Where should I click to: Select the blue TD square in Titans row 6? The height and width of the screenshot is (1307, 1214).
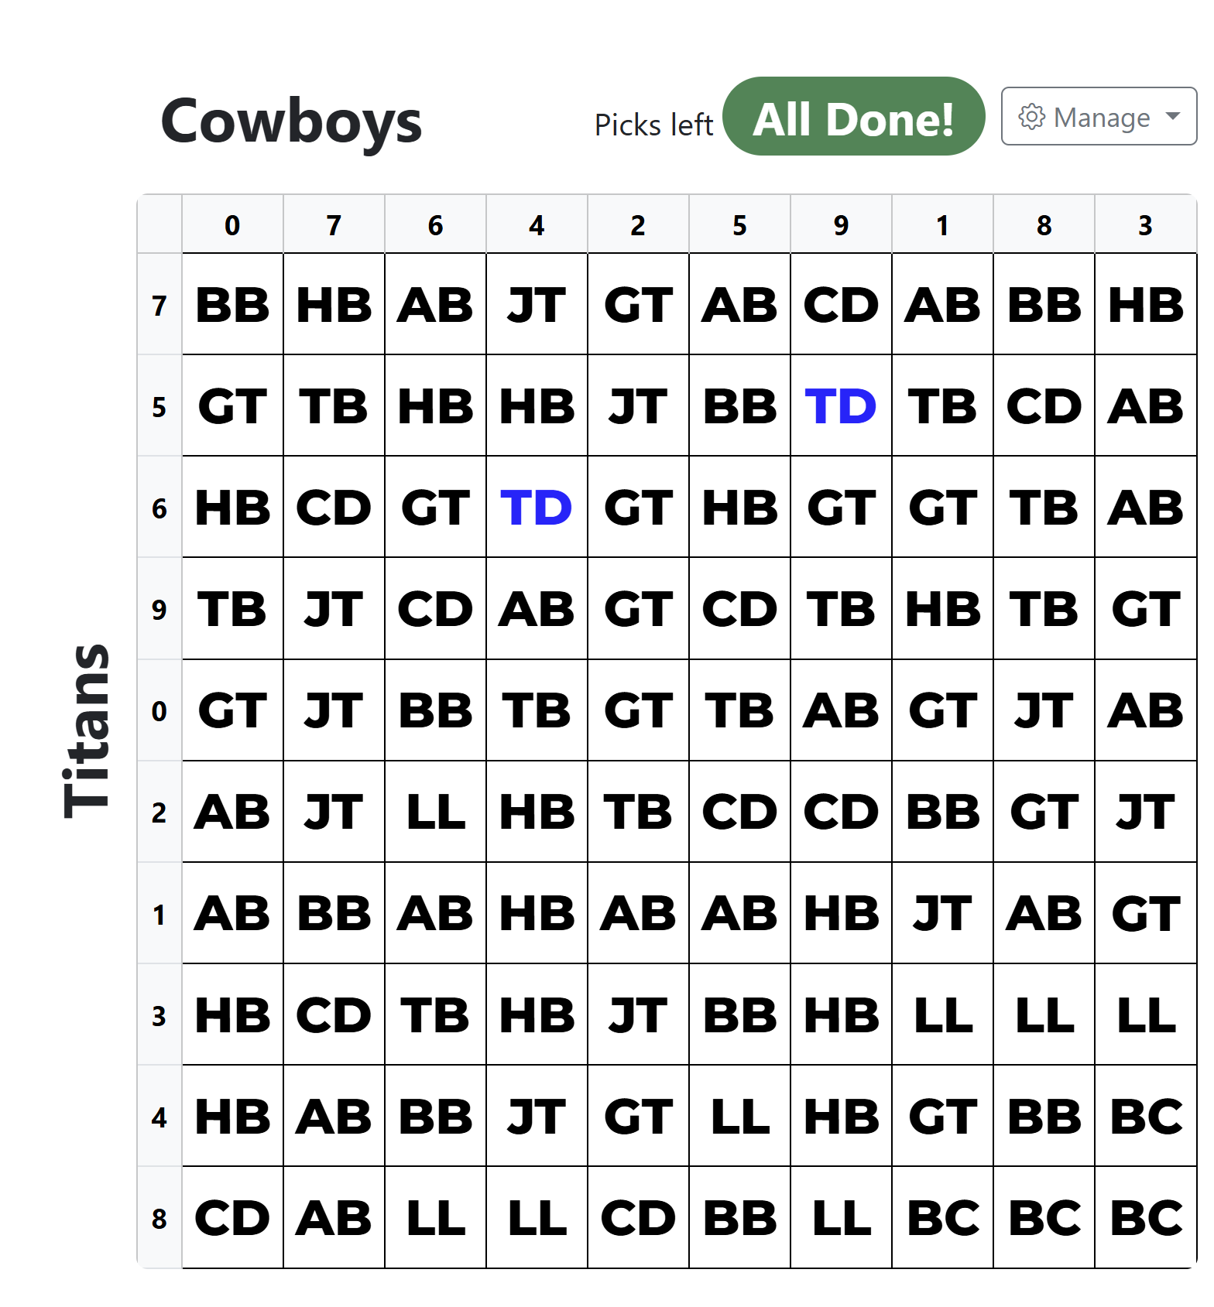(537, 507)
